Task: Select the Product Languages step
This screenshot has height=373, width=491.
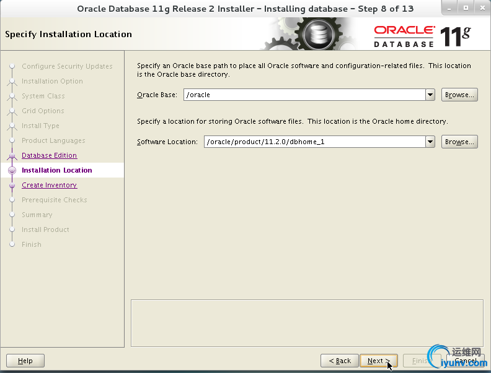Action: [x=53, y=140]
